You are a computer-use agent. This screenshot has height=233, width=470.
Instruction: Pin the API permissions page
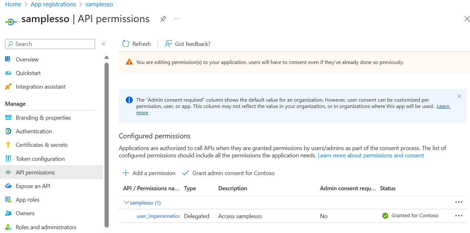pos(163,19)
